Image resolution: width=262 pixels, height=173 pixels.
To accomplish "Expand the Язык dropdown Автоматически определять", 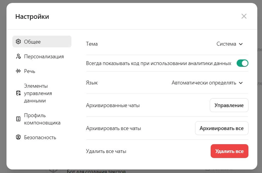I will 207,83.
